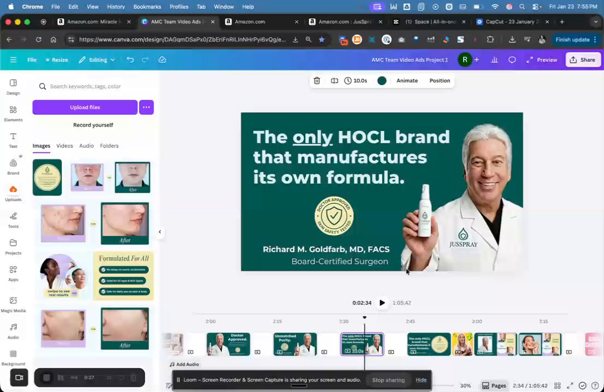Hide the Loom sharing banner
Image resolution: width=604 pixels, height=392 pixels.
click(x=421, y=379)
